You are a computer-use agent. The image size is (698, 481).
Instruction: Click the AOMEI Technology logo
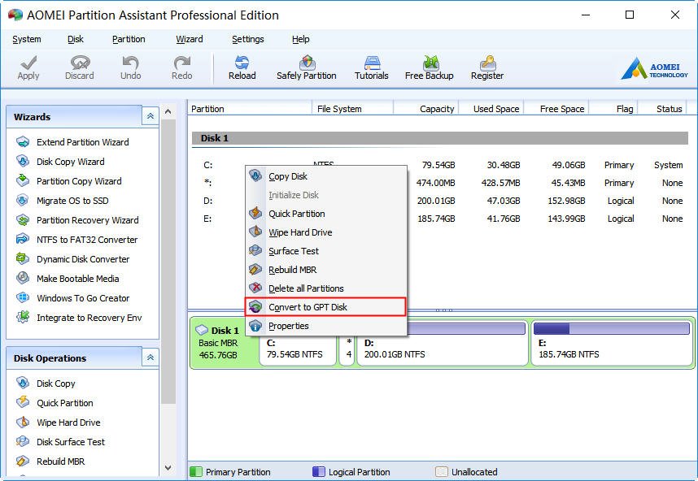tap(654, 69)
